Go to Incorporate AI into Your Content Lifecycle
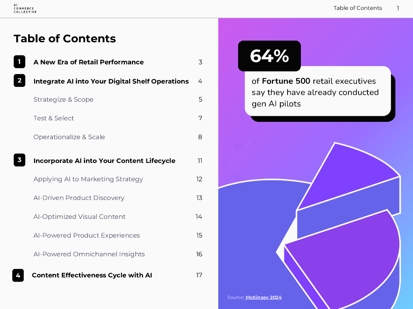The image size is (413, 309). pyautogui.click(x=104, y=161)
